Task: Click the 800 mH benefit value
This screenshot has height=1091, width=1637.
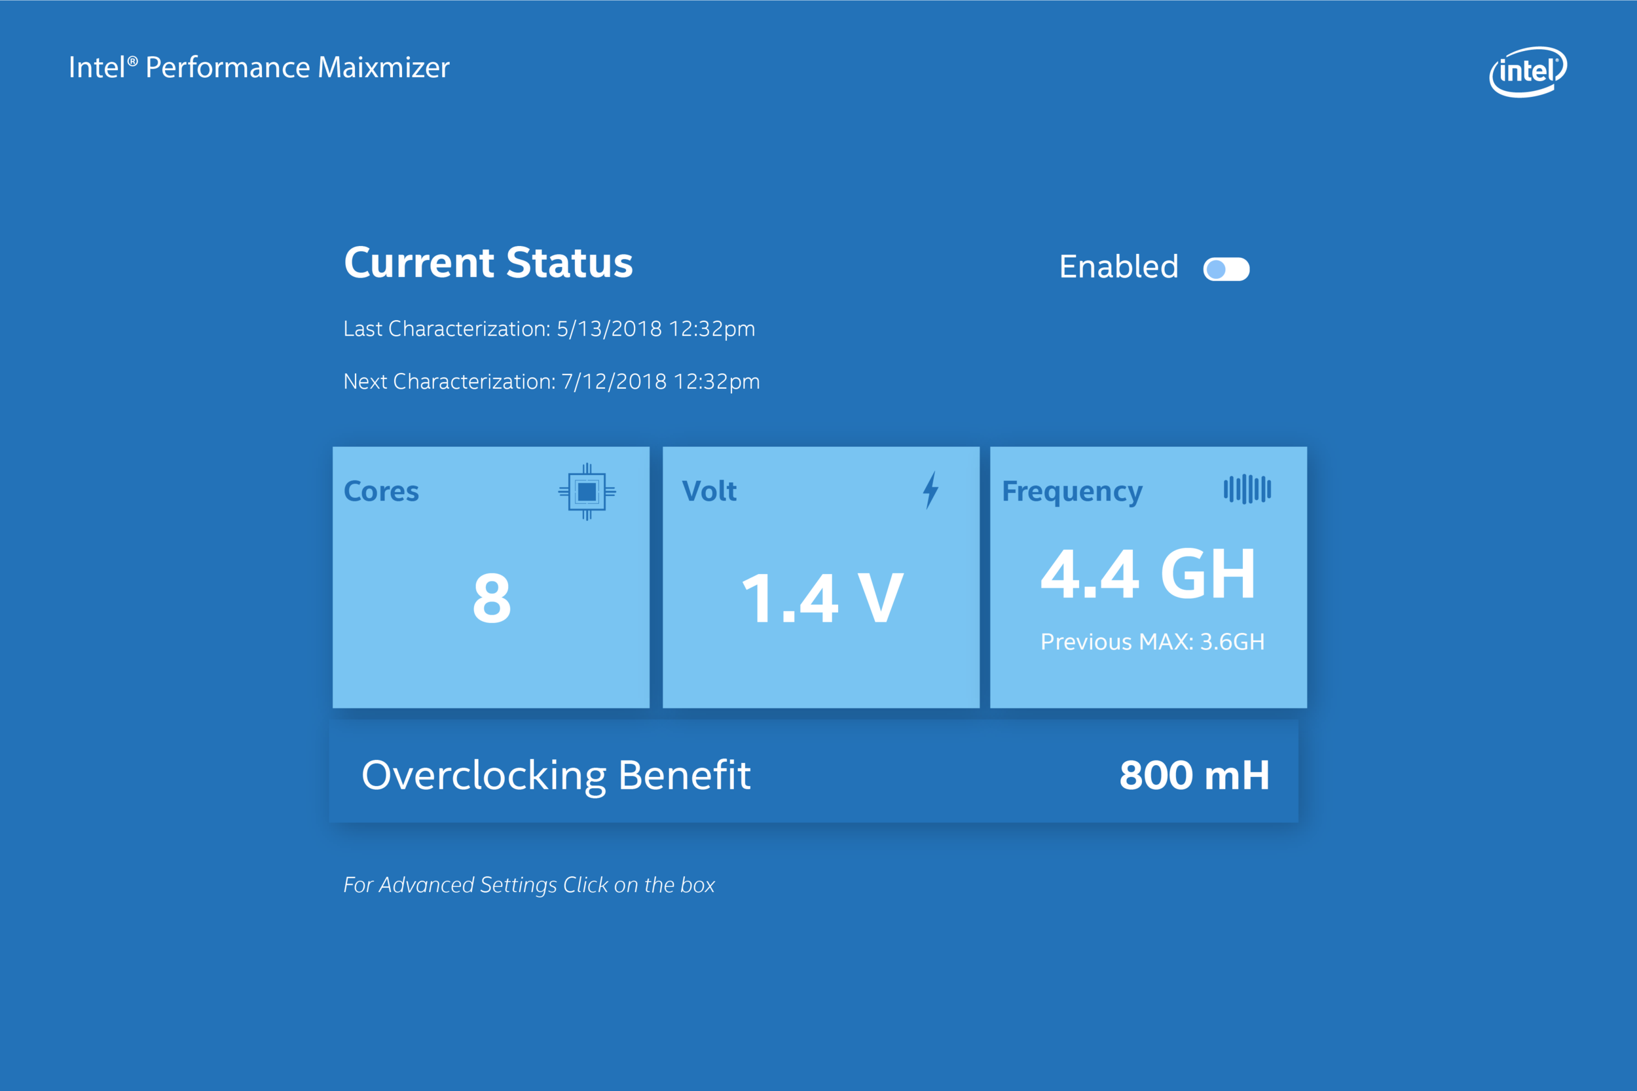Action: coord(1194,775)
